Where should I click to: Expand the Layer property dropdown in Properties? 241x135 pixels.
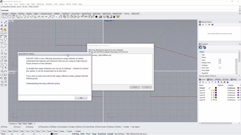click(236, 60)
